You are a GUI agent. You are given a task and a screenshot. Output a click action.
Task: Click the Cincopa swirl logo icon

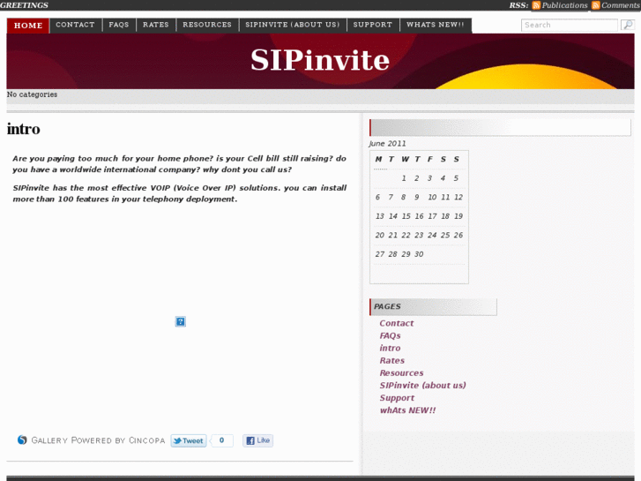point(22,440)
